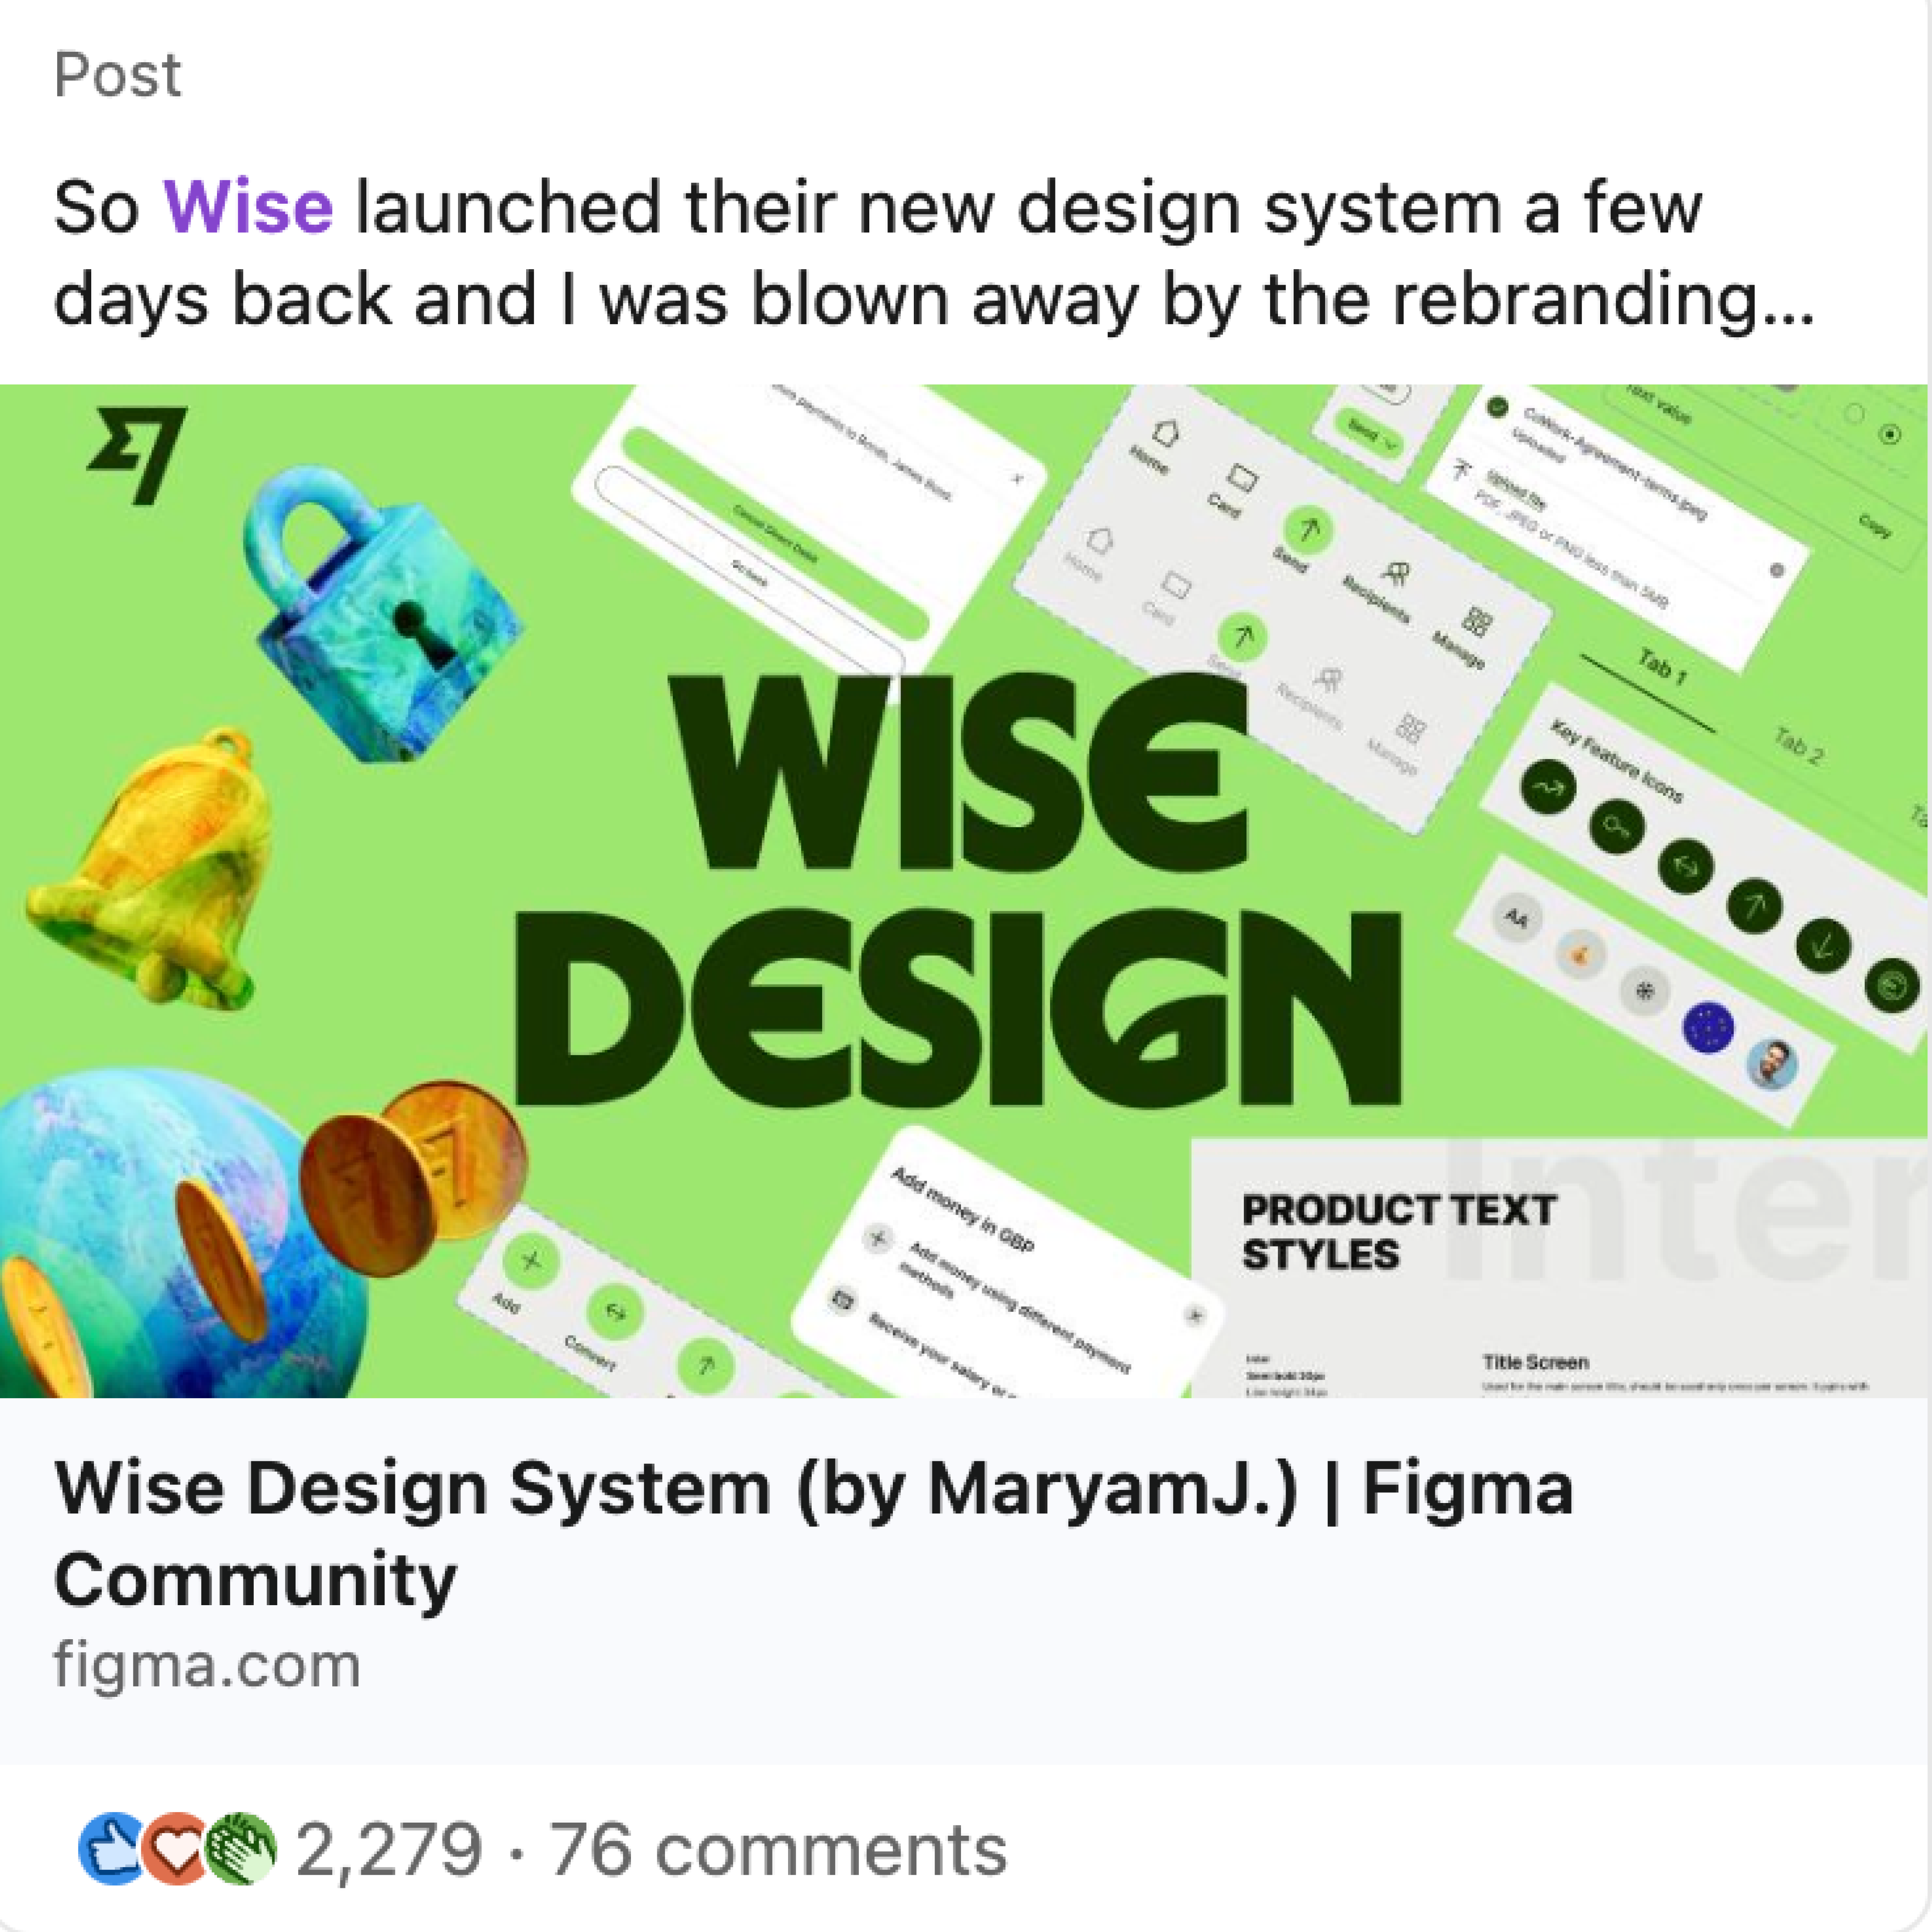Click the green clapping celebrate reaction icon
Screen dimensions: 1932x1932
coord(241,1848)
